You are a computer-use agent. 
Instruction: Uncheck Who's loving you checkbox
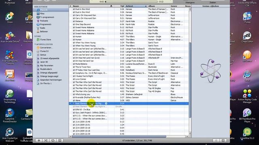(x=74, y=94)
